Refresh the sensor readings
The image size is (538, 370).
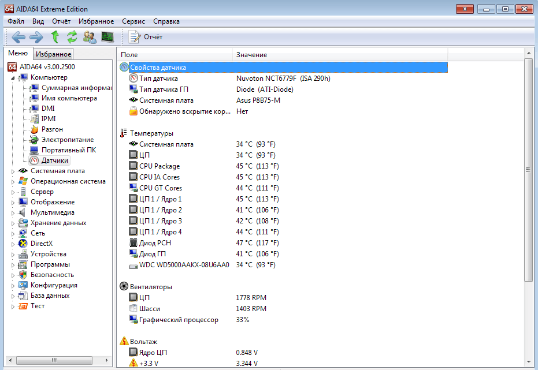72,37
